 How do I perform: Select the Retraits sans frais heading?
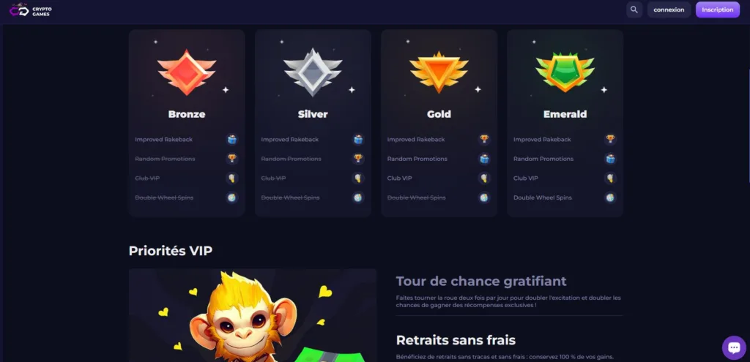[456, 340]
